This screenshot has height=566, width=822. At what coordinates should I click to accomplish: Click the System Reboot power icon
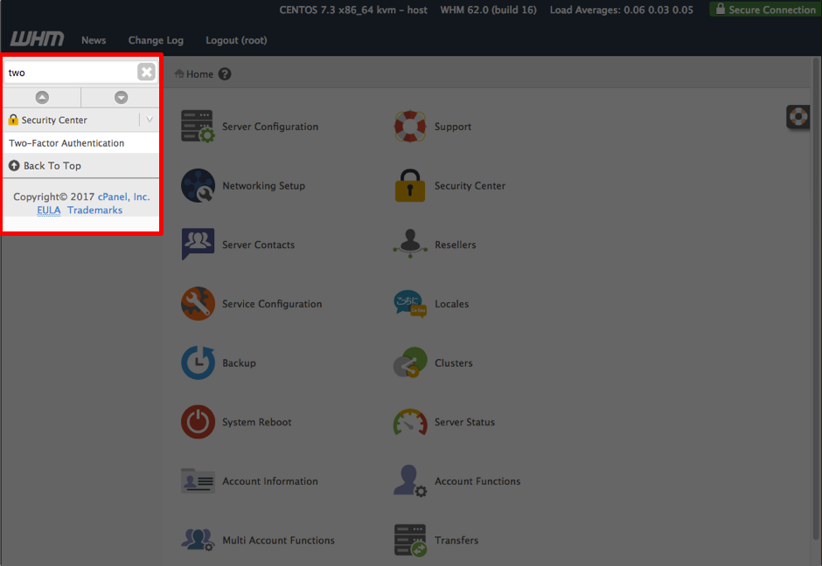click(x=198, y=422)
